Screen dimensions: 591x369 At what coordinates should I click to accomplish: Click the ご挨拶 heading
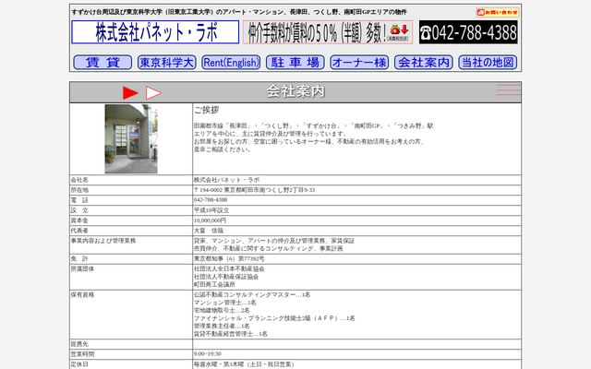pyautogui.click(x=206, y=110)
